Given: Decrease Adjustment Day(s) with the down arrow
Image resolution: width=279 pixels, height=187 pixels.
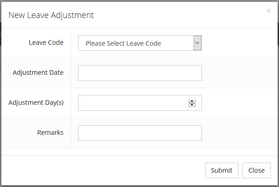Looking at the screenshot, I should (x=192, y=105).
